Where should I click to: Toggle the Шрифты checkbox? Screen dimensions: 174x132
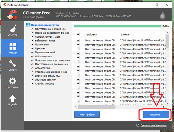(32, 49)
